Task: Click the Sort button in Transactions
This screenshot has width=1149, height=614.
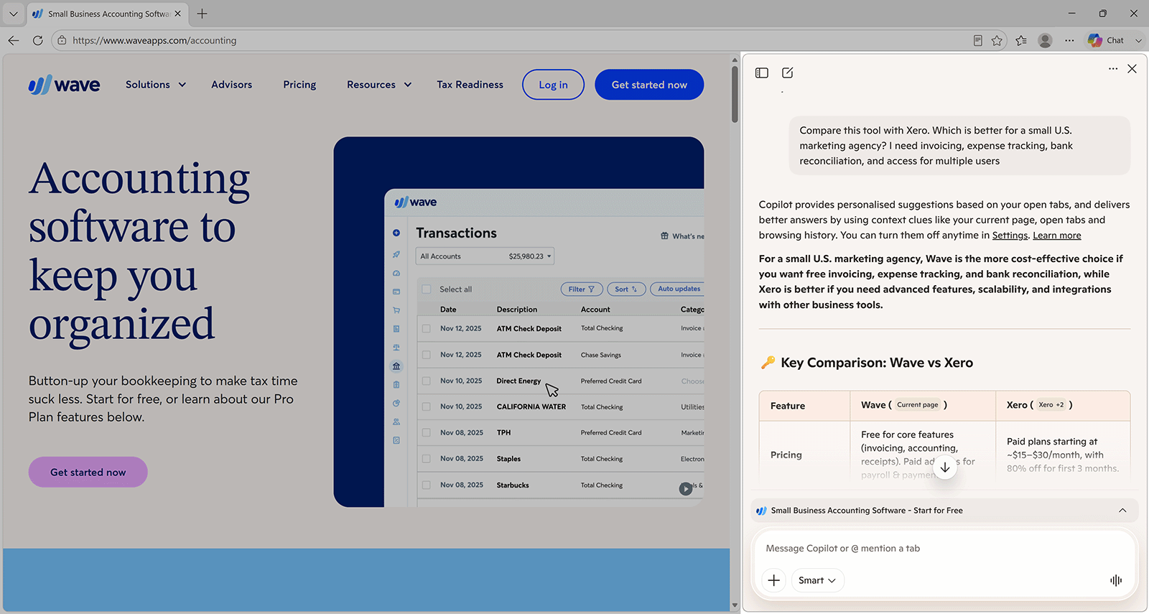Action: 625,289
